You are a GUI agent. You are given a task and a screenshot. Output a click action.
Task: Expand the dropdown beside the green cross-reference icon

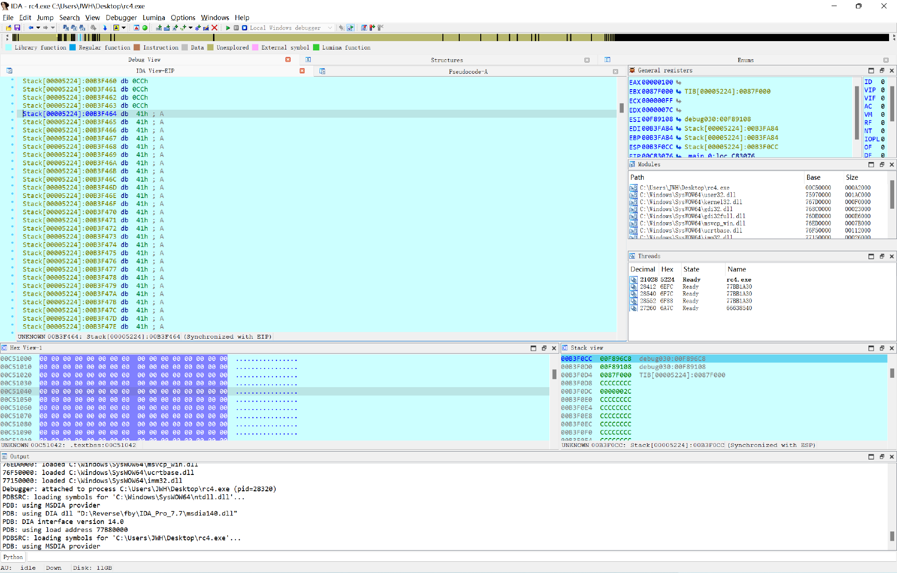(x=190, y=28)
